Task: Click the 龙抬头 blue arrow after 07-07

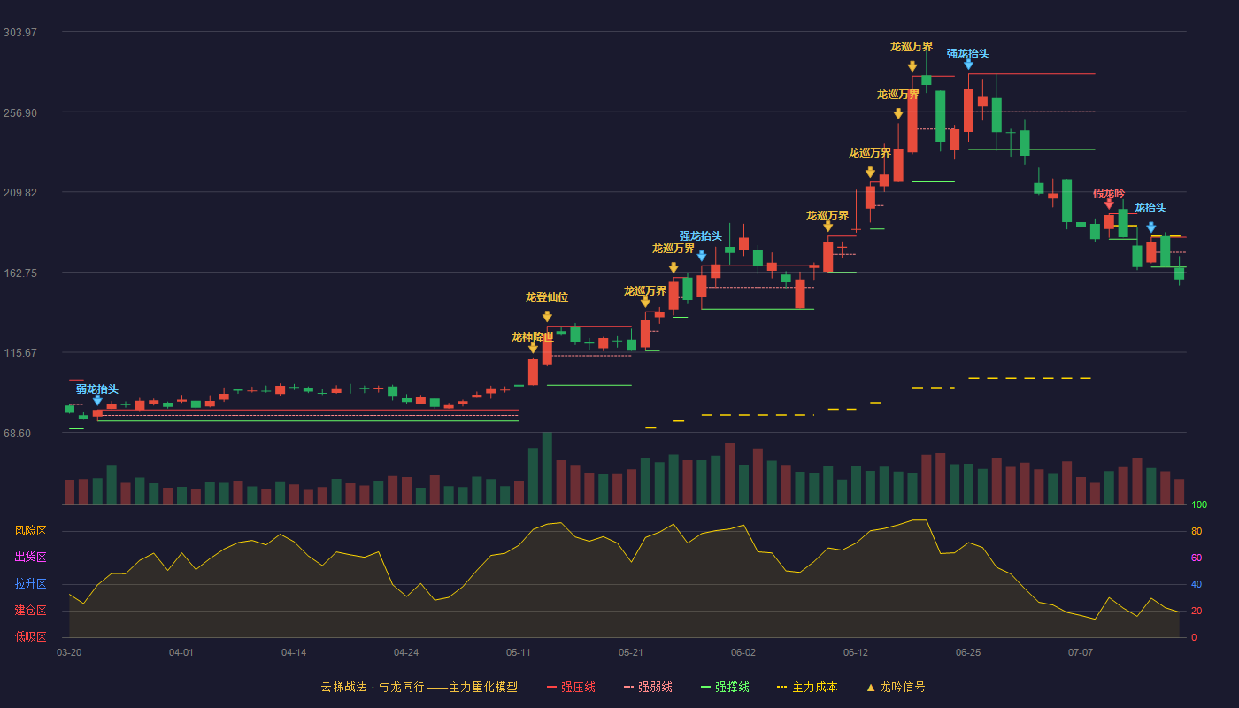Action: point(1150,227)
